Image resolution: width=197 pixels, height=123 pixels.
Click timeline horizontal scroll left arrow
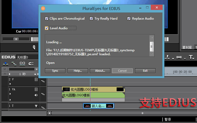[49, 113]
